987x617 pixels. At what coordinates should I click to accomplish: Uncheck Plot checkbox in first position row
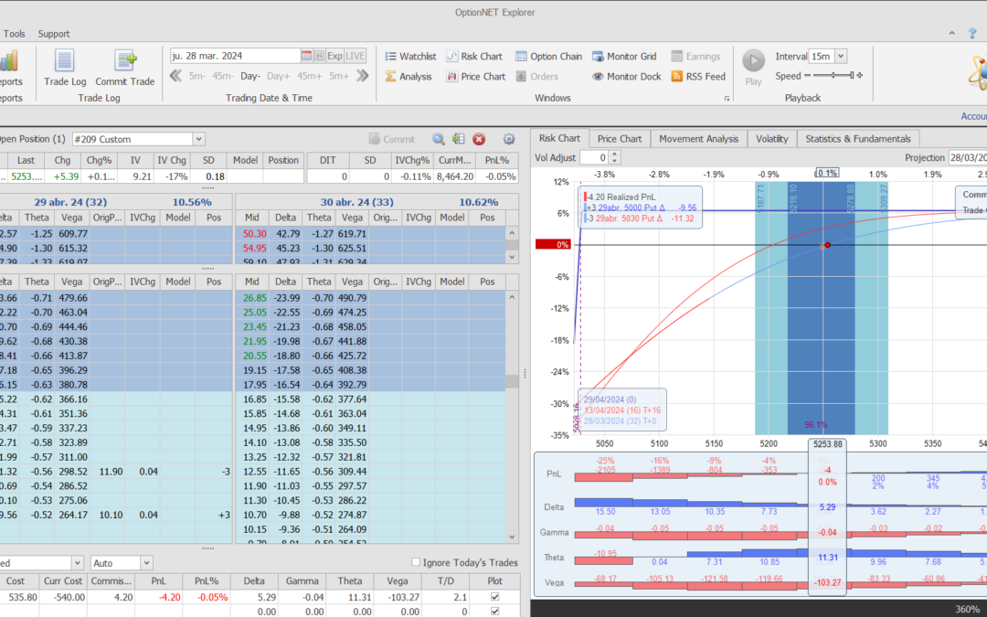[495, 598]
